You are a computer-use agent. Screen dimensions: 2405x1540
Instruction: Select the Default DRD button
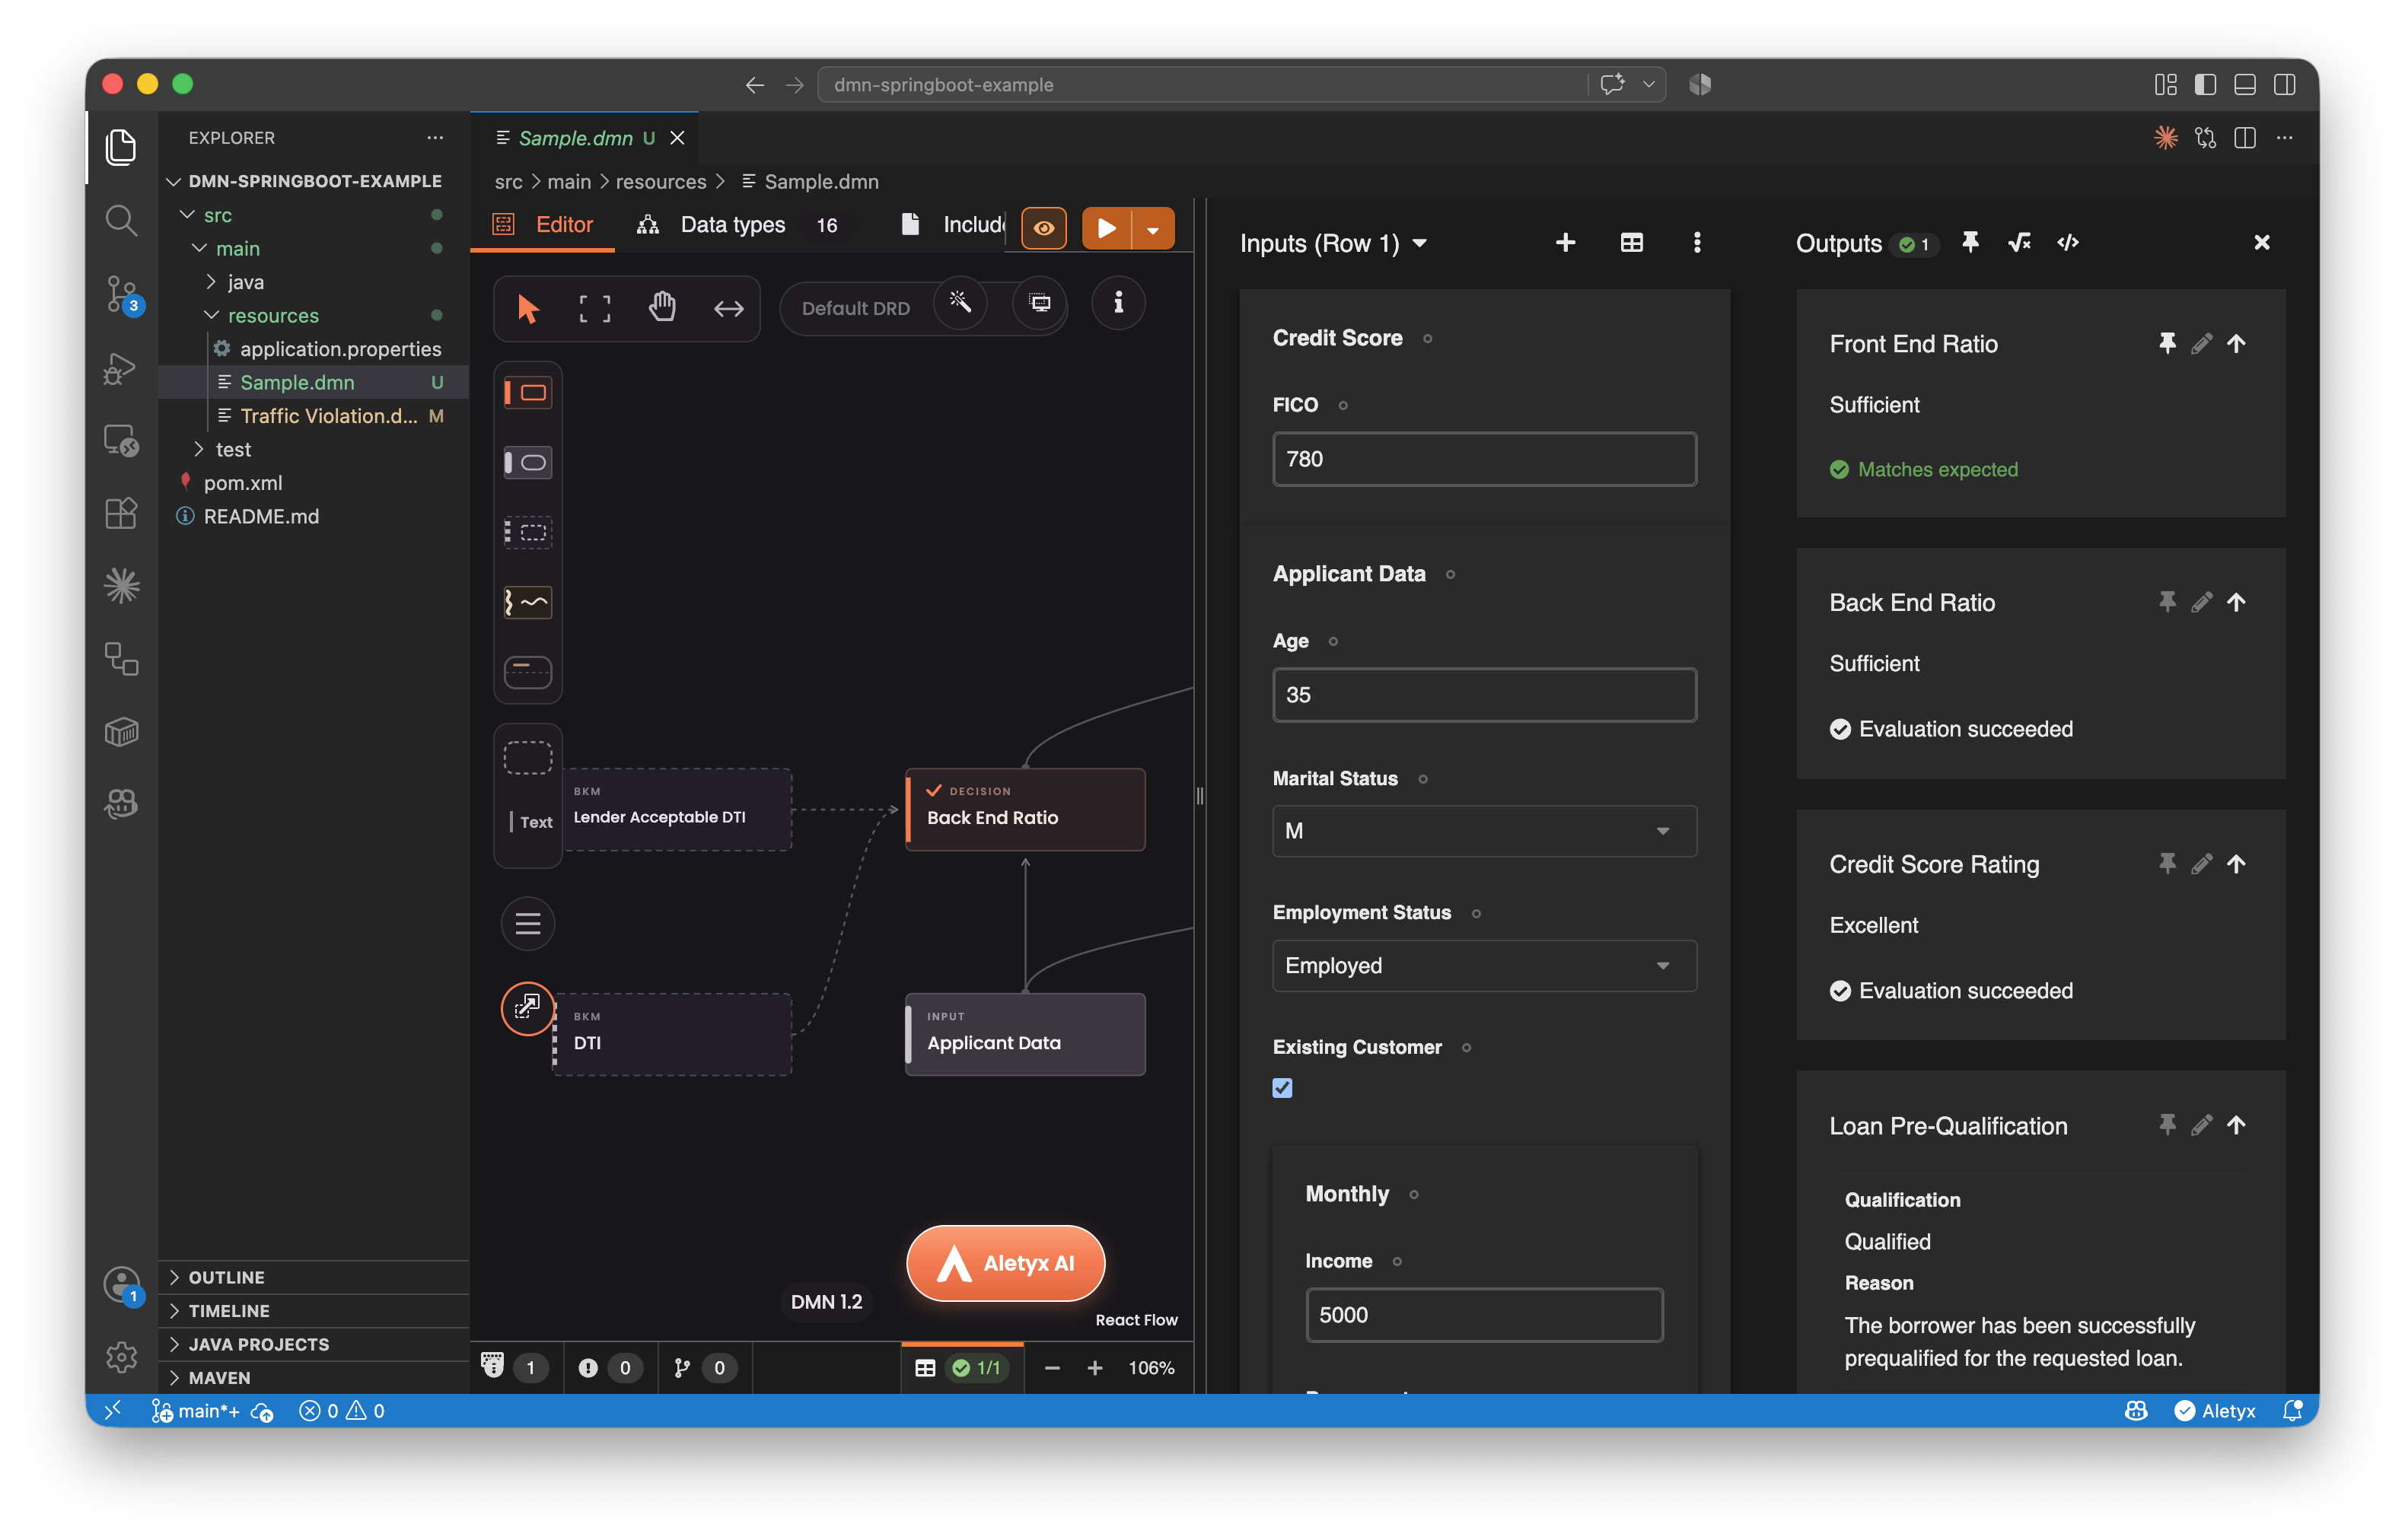coord(855,308)
